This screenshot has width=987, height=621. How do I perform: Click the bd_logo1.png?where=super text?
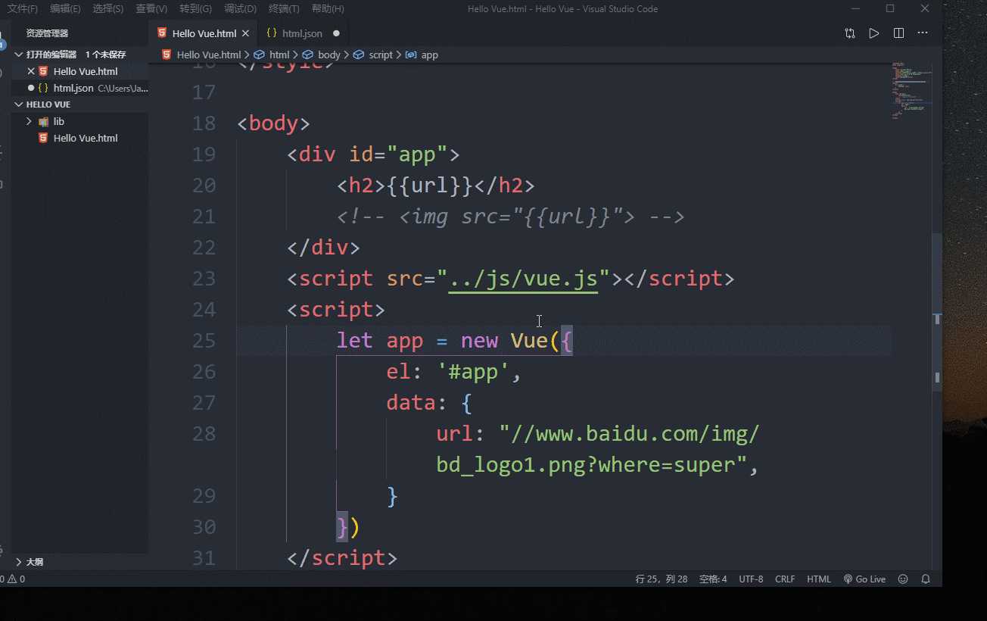coord(591,465)
